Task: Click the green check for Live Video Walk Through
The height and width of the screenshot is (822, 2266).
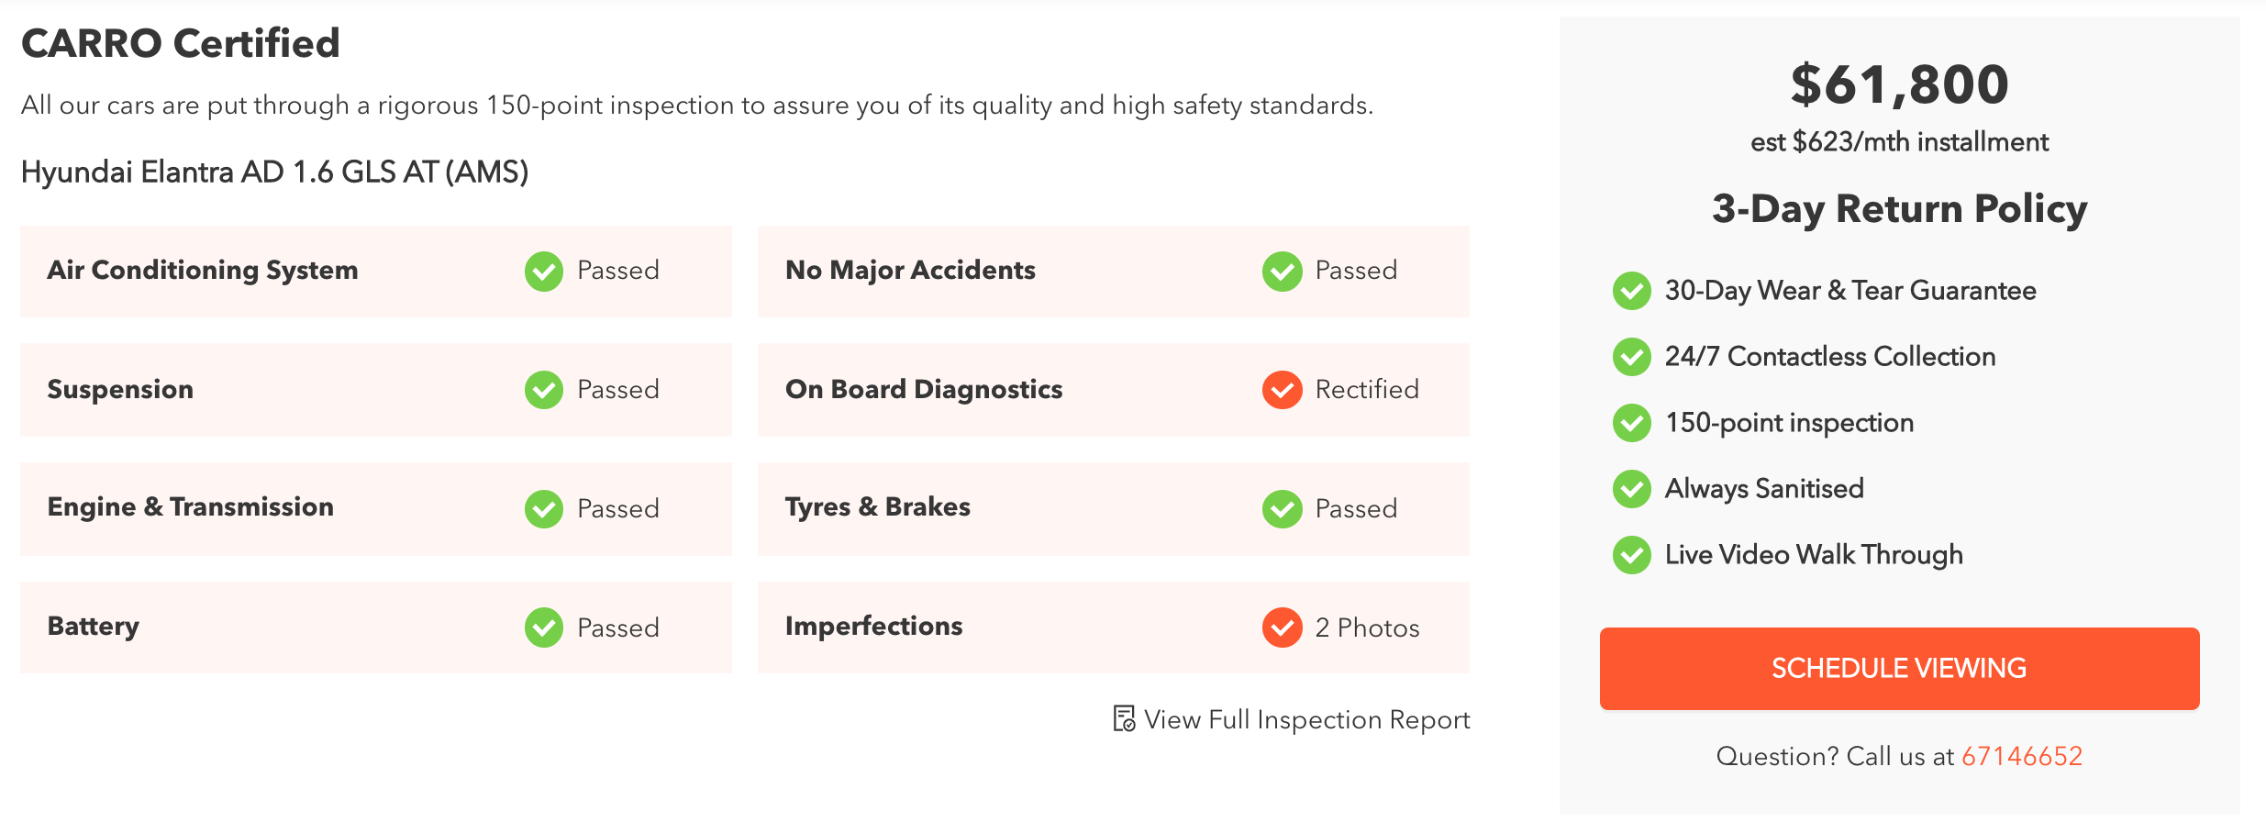Action: pos(1632,555)
